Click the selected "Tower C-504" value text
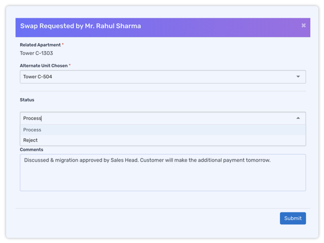Image resolution: width=324 pixels, height=243 pixels. click(x=38, y=77)
